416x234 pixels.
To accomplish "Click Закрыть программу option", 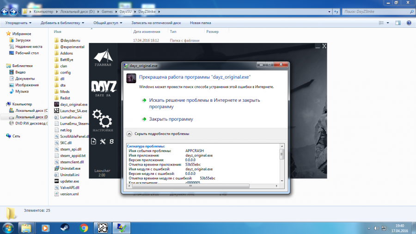I will click(x=171, y=119).
